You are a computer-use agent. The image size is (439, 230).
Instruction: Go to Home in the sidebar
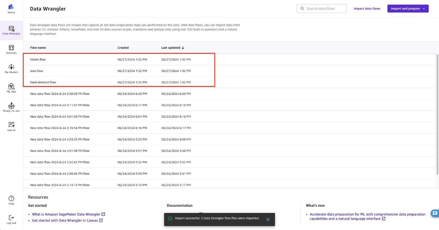(11, 9)
